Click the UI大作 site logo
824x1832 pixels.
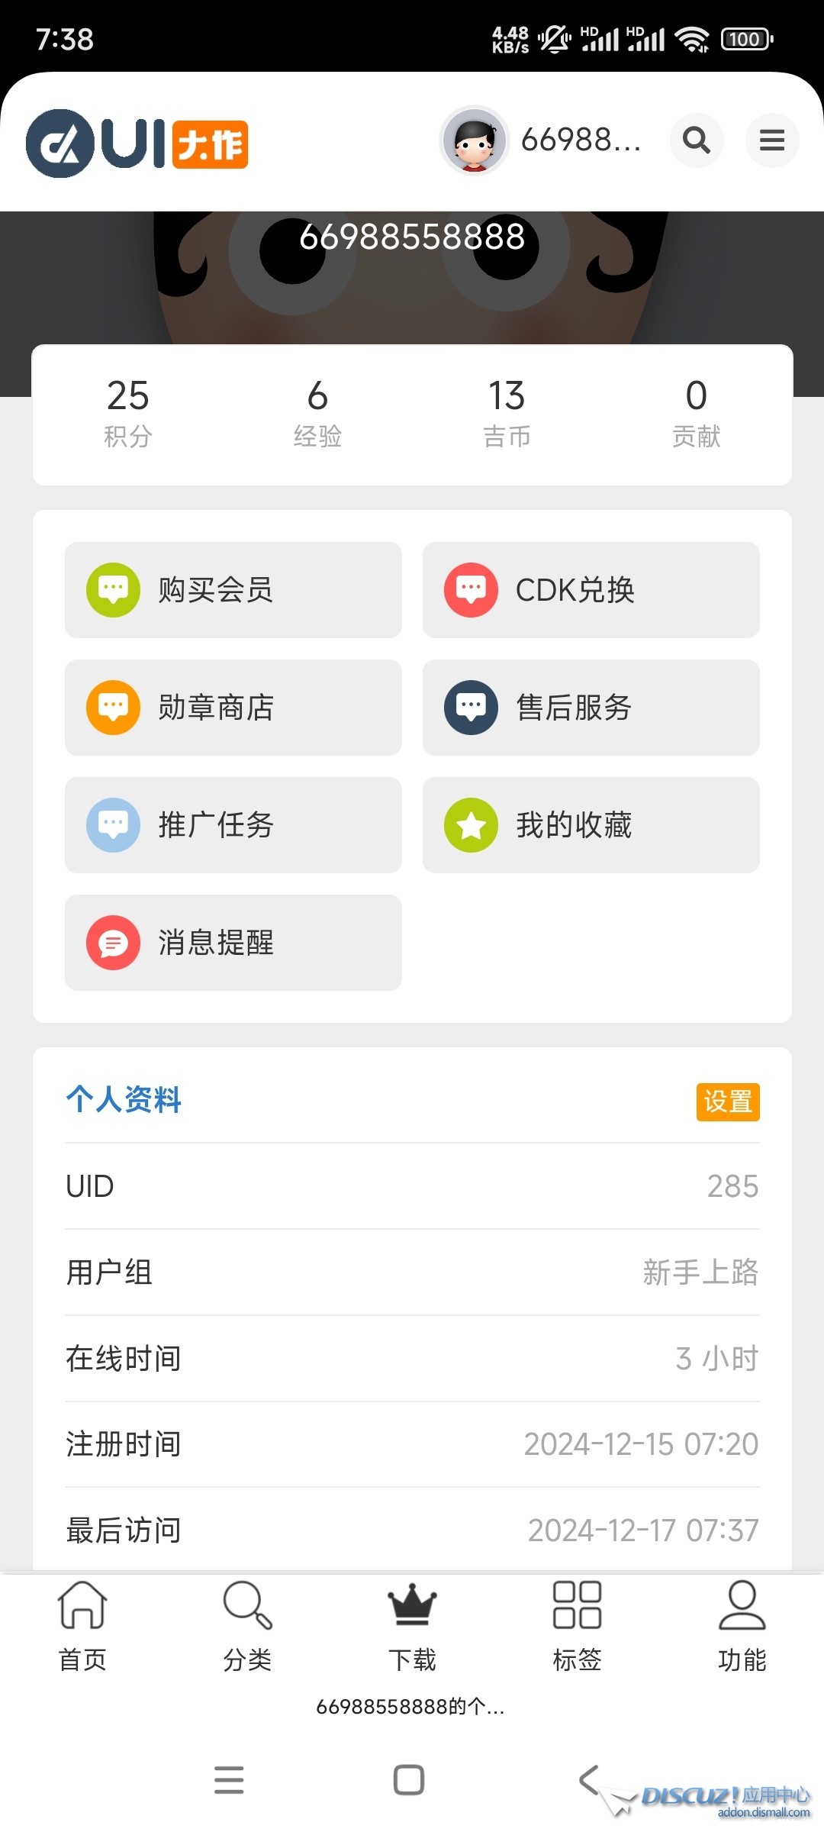pos(137,143)
